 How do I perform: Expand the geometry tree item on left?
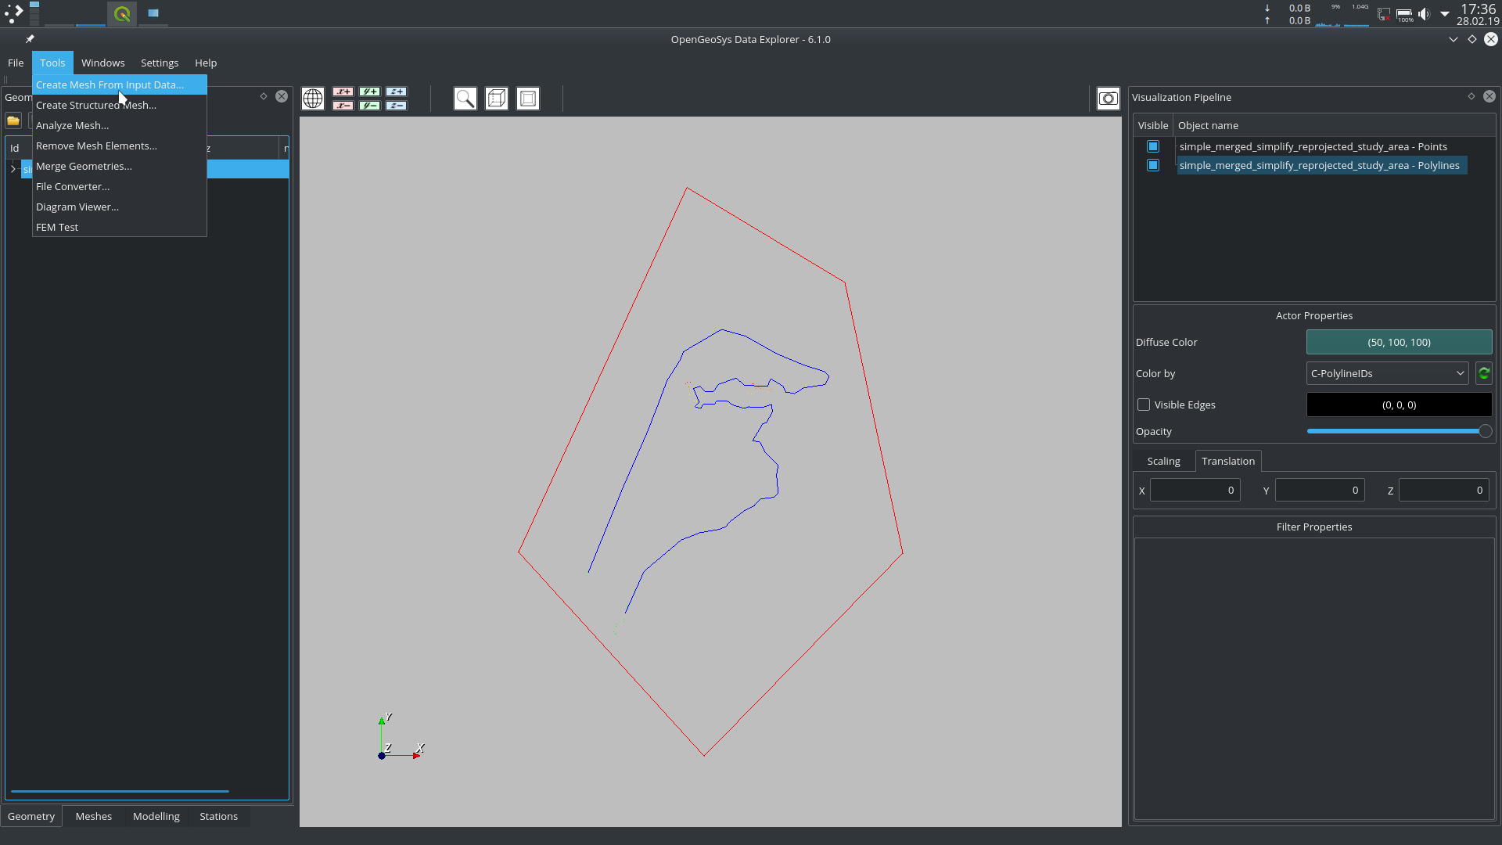pyautogui.click(x=13, y=169)
